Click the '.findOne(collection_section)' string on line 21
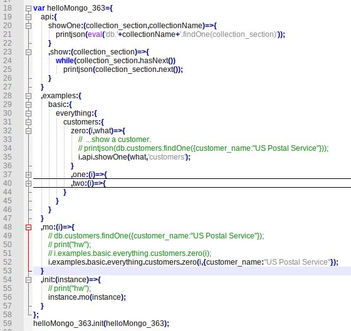The height and width of the screenshot is (331, 351). (229, 34)
